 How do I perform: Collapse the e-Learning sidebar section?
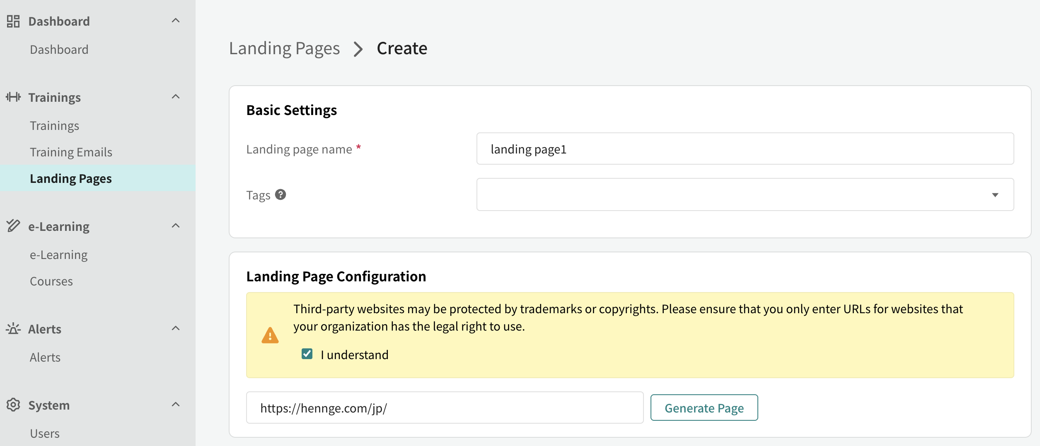click(176, 226)
